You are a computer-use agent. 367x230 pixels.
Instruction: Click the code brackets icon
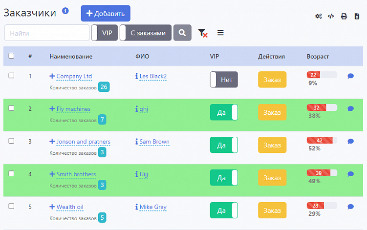(x=331, y=16)
